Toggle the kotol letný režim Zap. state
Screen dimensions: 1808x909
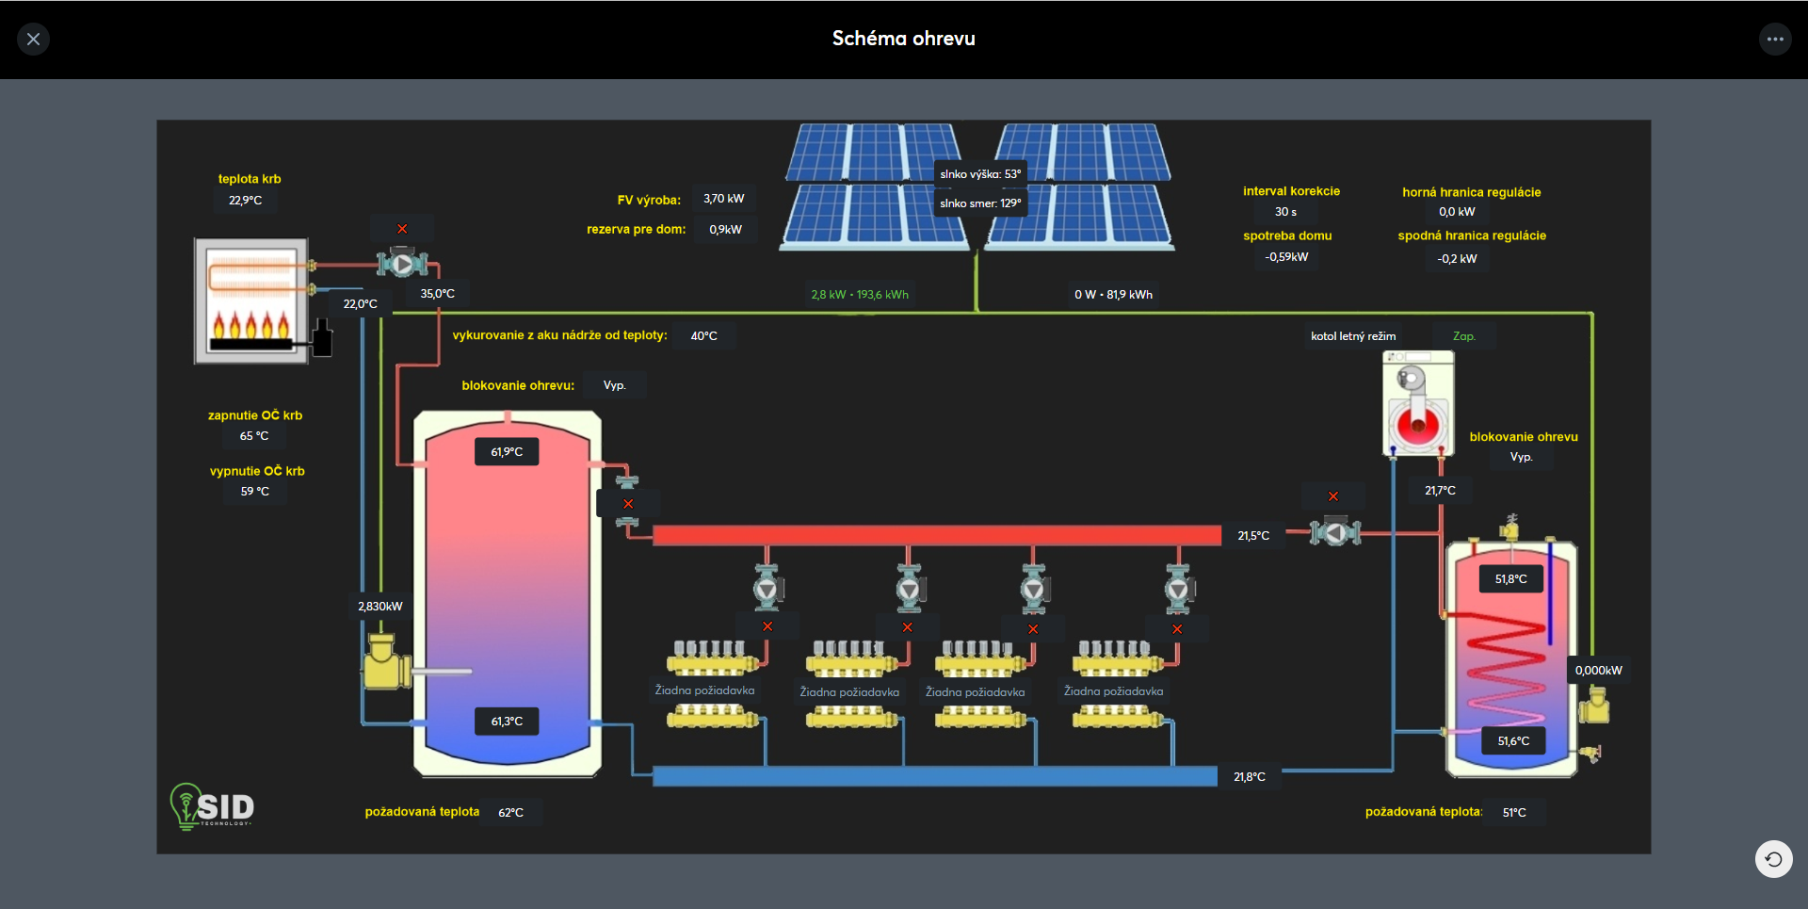coord(1463,336)
